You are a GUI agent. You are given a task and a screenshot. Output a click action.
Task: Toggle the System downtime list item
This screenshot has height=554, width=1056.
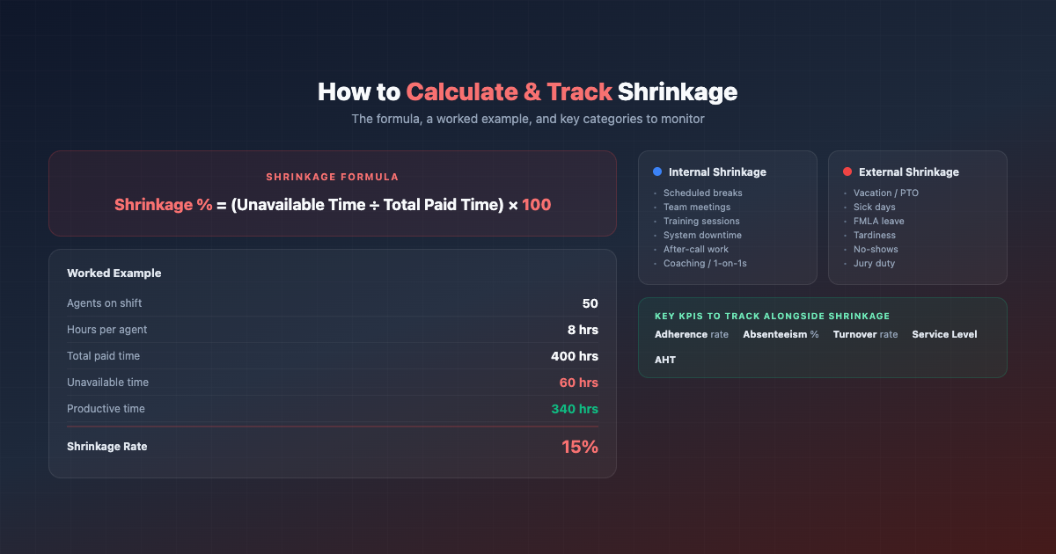pos(702,235)
